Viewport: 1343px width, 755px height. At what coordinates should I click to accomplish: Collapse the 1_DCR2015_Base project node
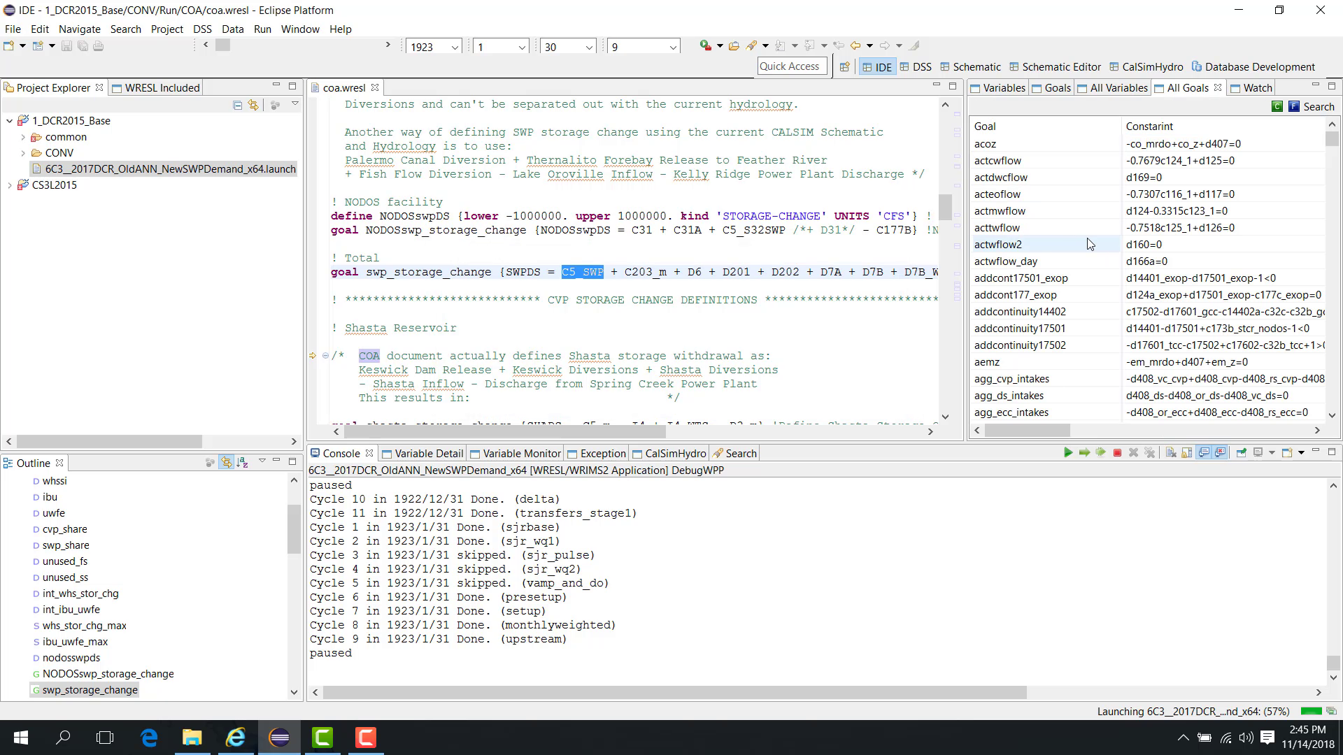9,121
